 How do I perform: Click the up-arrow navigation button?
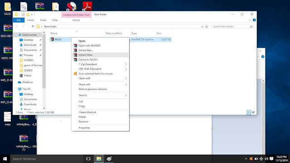tap(33, 26)
